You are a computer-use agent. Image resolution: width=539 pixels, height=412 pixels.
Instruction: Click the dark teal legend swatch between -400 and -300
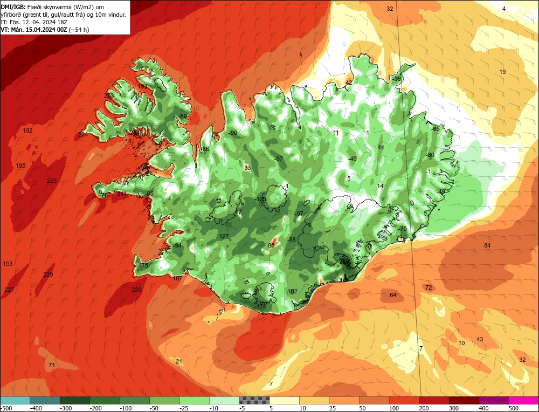(x=45, y=400)
